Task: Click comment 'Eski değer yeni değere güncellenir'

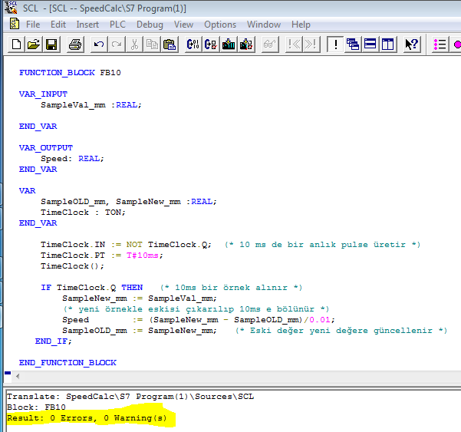Action: pos(341,331)
